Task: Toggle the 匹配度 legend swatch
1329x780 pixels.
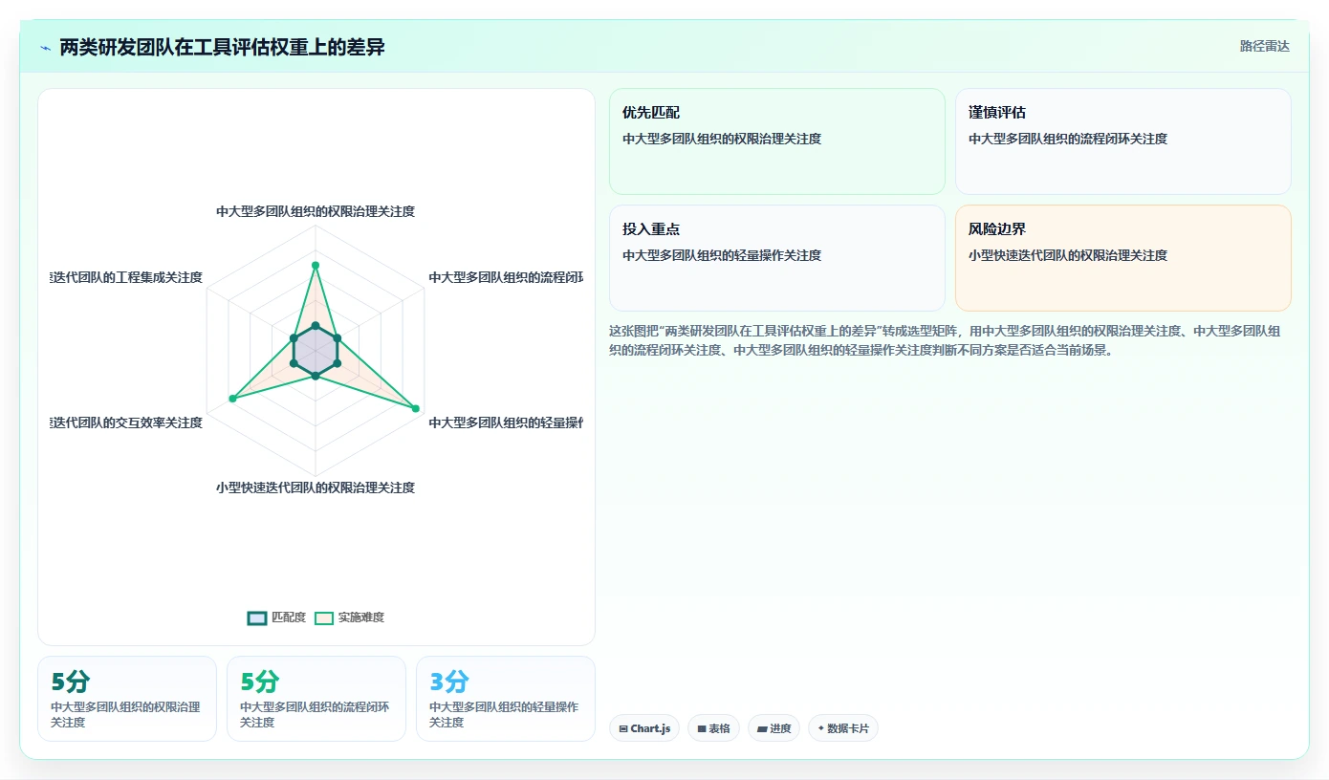Action: (x=256, y=617)
